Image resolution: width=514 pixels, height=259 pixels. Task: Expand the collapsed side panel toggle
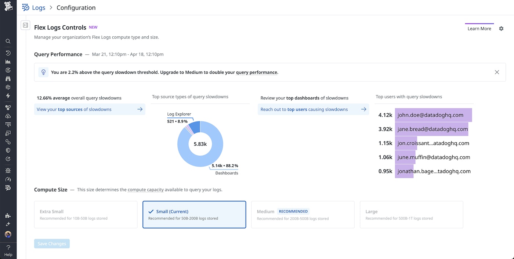point(25,25)
